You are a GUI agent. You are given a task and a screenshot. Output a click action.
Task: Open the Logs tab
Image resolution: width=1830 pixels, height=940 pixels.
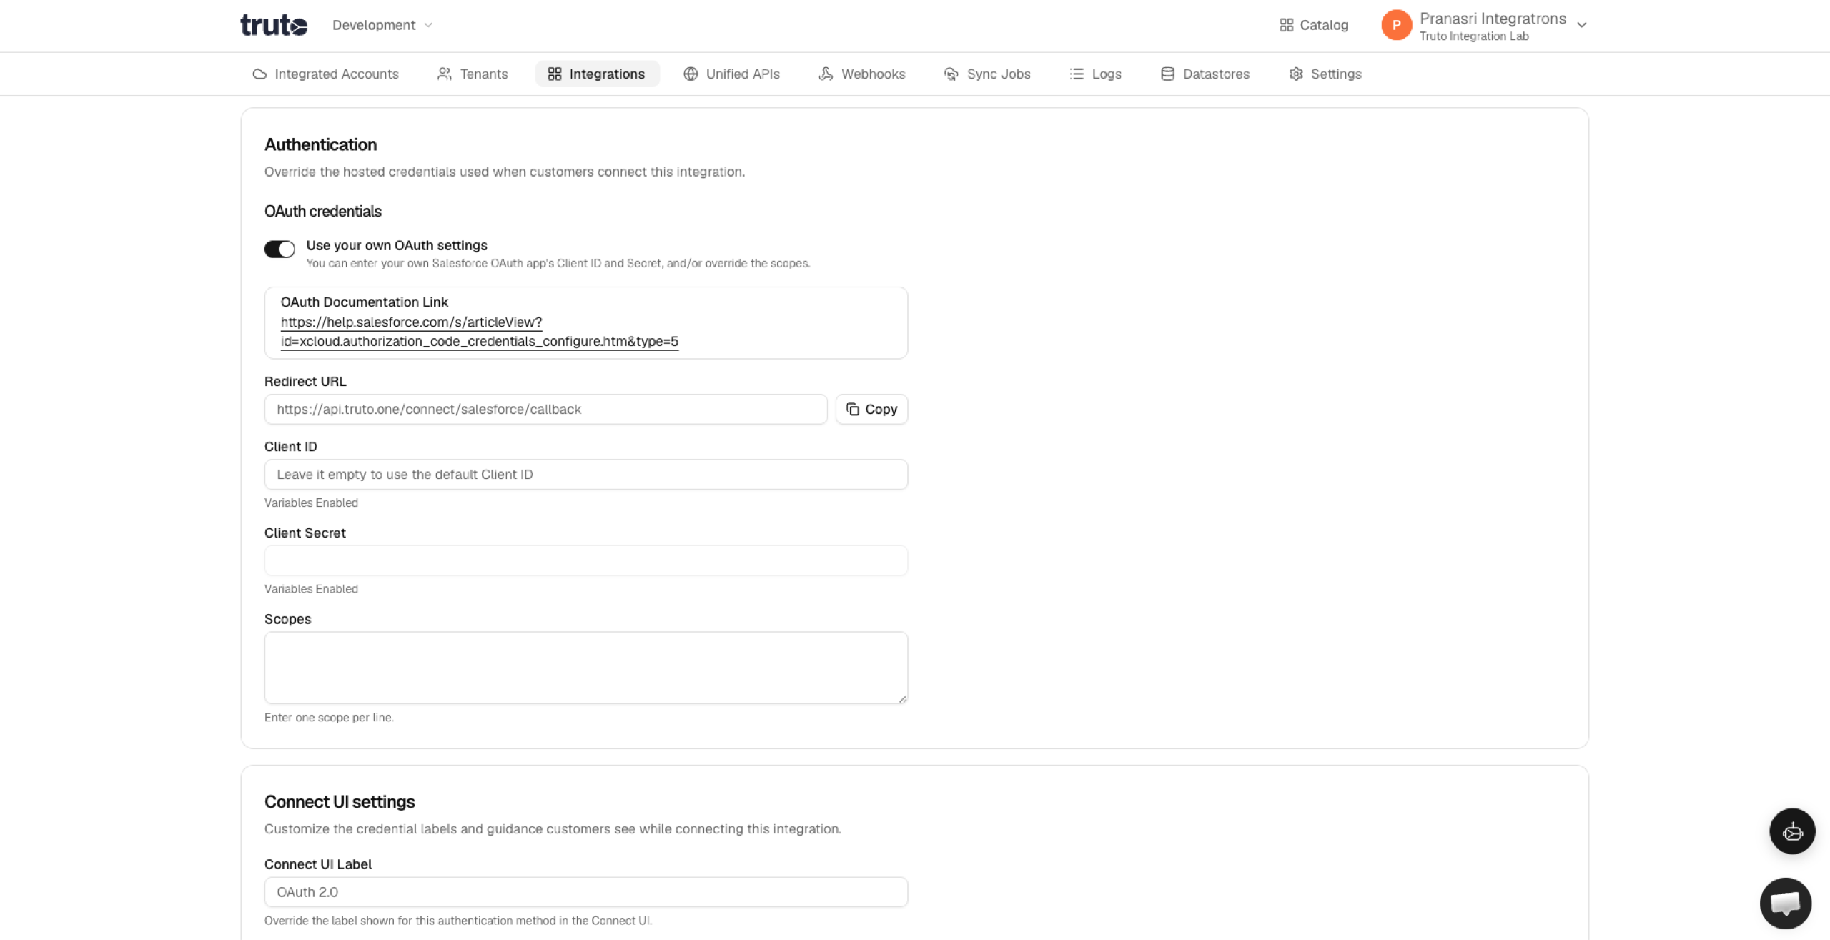[x=1096, y=74]
